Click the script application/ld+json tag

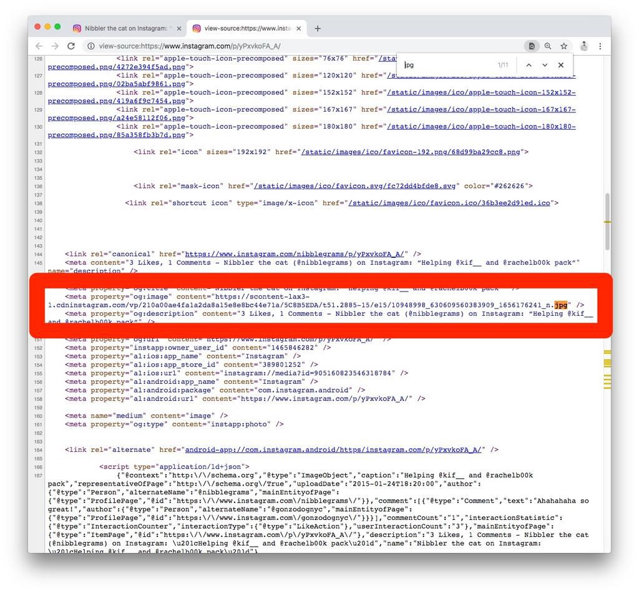(175, 467)
